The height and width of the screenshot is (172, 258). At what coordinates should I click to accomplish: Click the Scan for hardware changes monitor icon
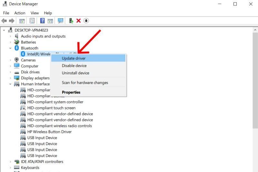(61, 21)
